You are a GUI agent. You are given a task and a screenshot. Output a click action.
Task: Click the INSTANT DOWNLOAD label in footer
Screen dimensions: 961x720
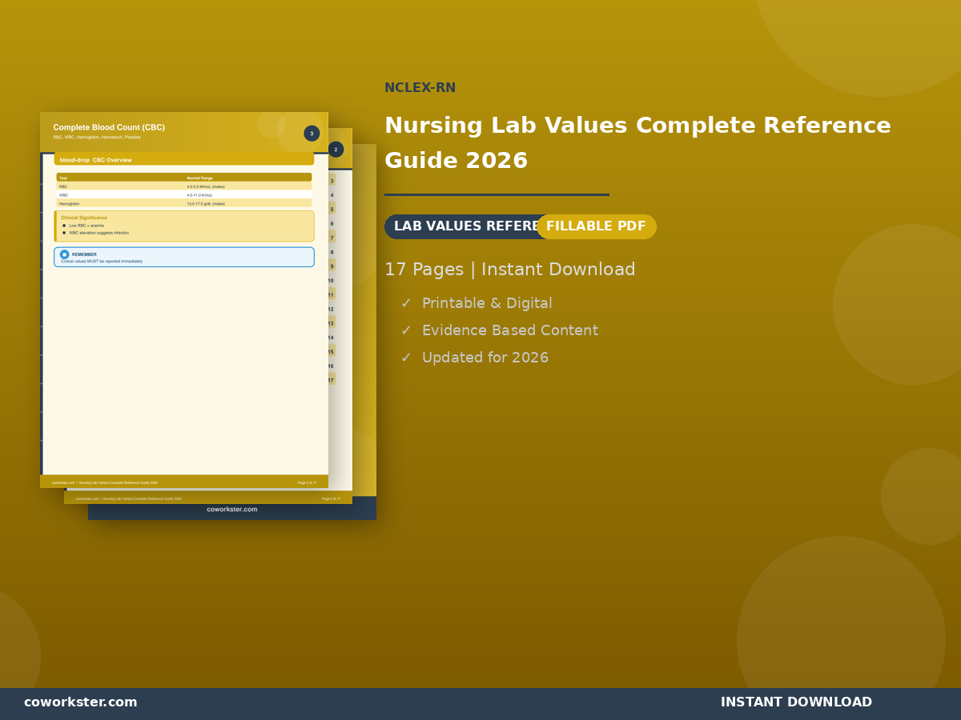(x=796, y=702)
